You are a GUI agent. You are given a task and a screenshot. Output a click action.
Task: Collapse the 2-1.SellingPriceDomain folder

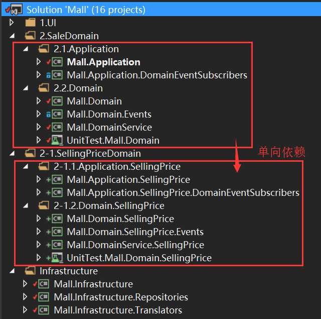point(12,154)
